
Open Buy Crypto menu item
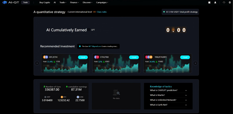click(45, 3)
